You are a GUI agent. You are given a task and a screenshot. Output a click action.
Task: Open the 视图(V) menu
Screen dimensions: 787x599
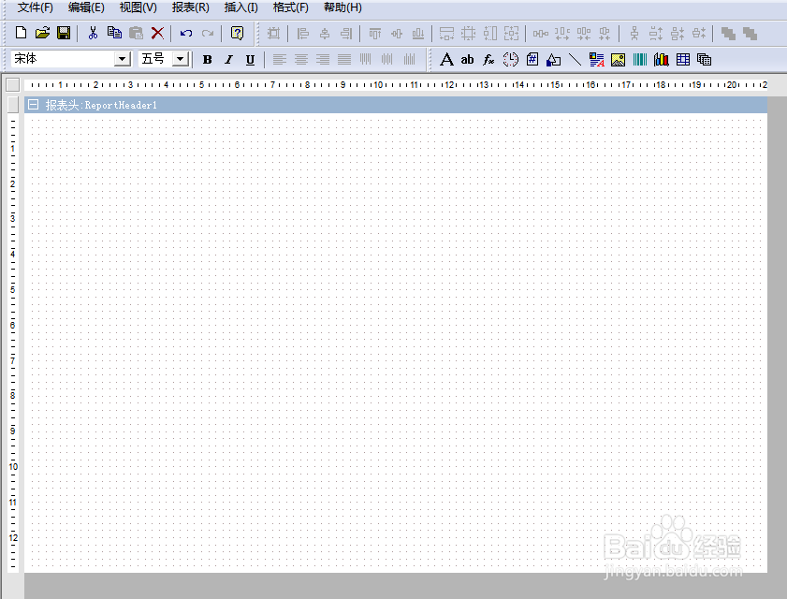[x=138, y=7]
